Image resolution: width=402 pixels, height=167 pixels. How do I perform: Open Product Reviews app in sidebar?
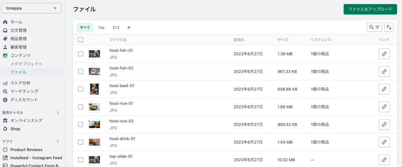[26, 149]
